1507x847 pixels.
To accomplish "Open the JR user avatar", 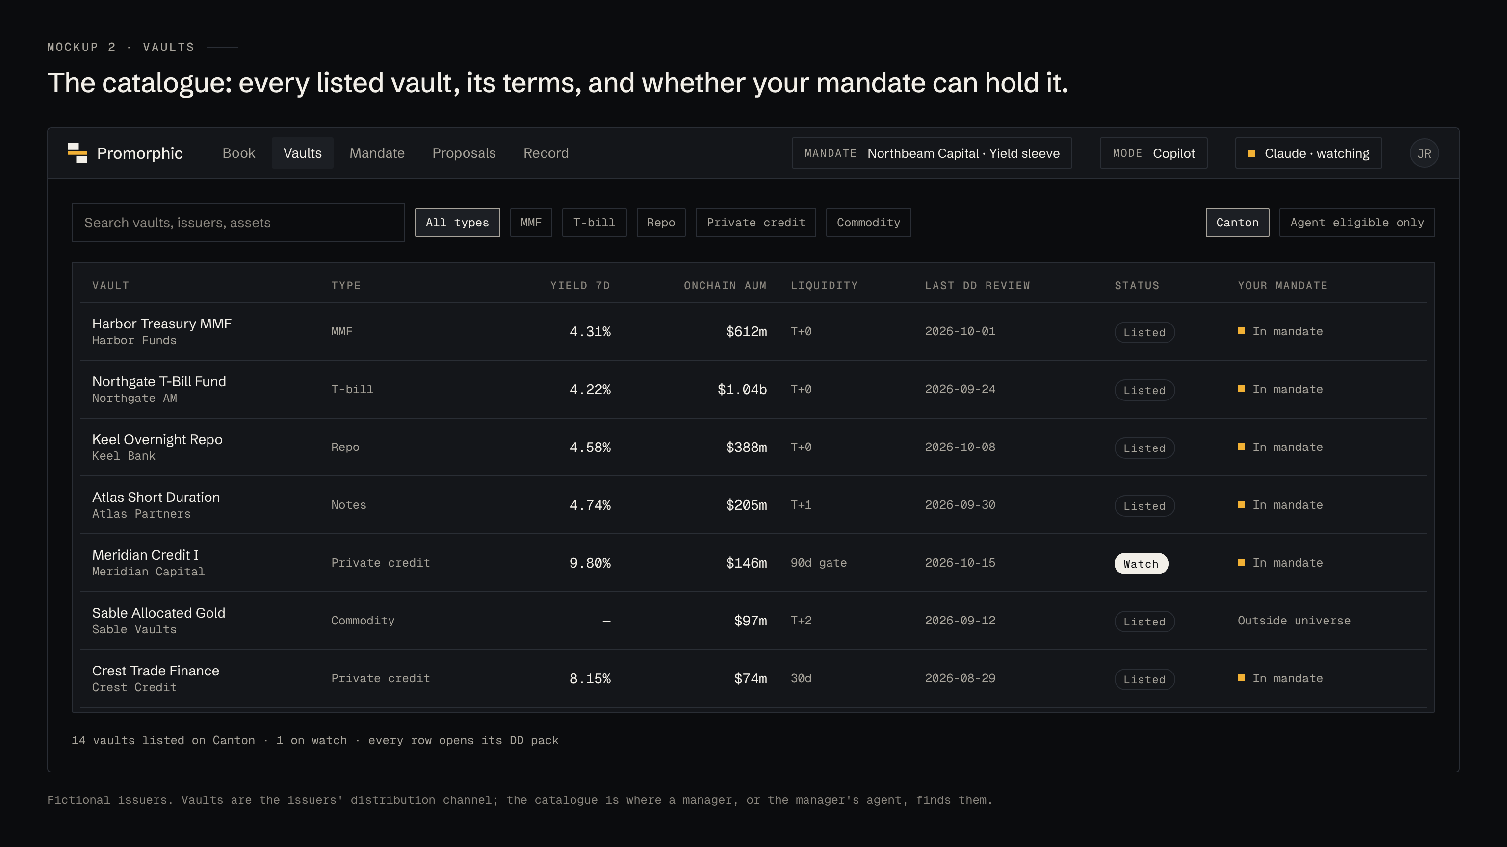I will coord(1424,153).
